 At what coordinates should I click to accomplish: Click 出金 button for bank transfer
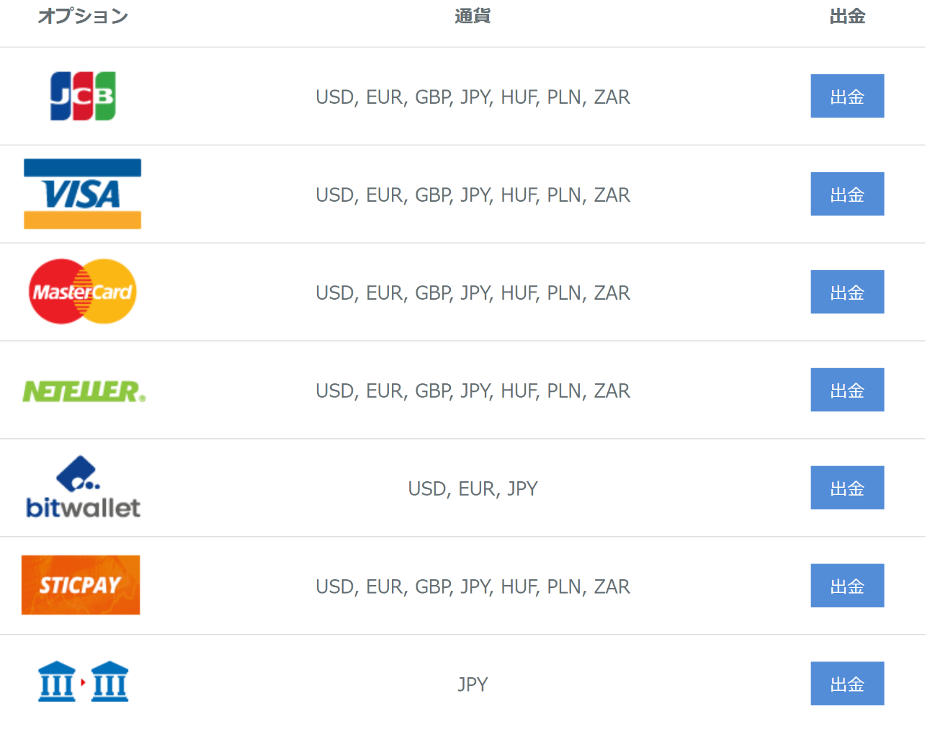[x=847, y=684]
